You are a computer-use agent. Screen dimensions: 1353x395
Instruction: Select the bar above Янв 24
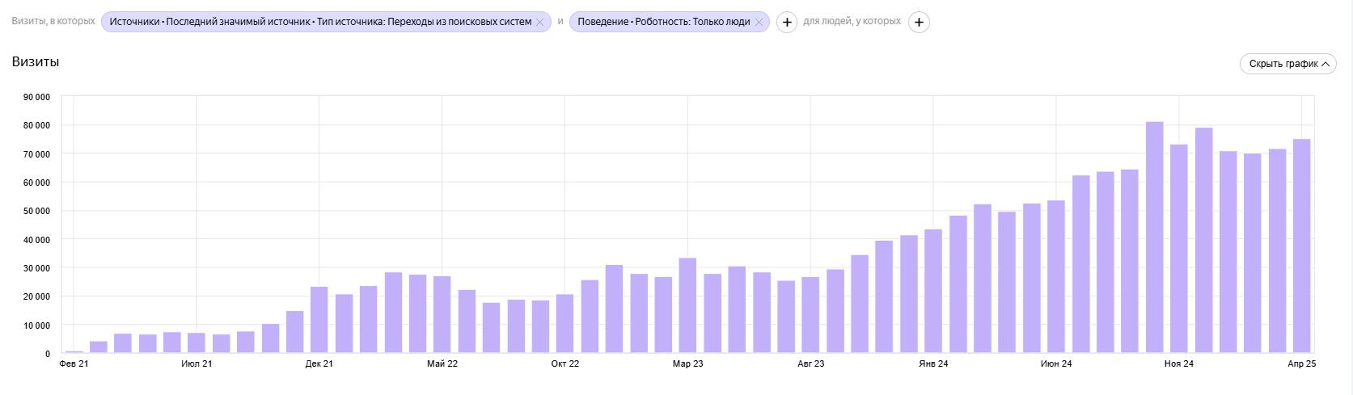coord(933,292)
